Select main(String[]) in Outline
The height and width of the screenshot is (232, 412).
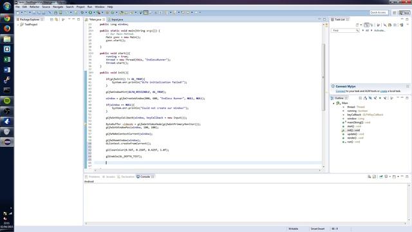pos(359,122)
